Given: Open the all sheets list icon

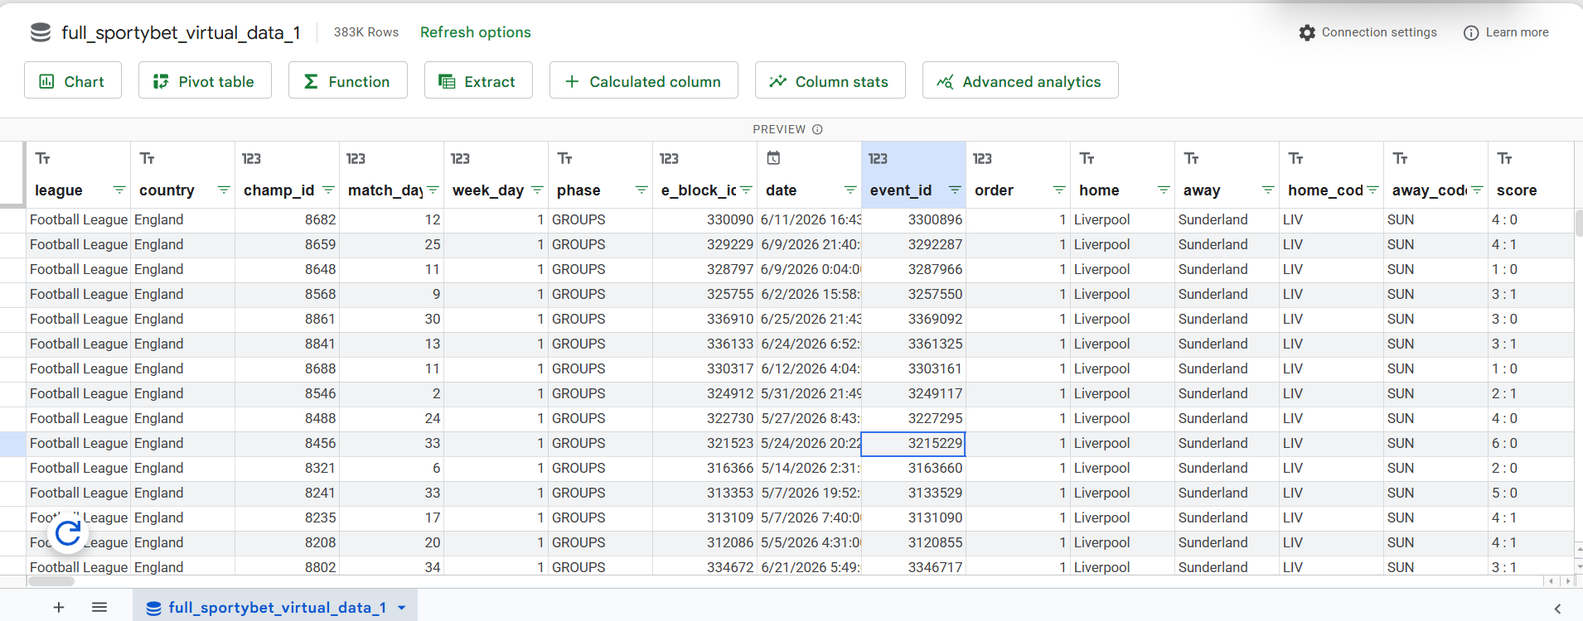Looking at the screenshot, I should click(x=99, y=608).
